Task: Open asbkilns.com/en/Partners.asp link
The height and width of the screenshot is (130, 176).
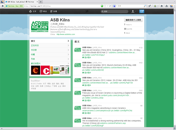Action: 113,123
